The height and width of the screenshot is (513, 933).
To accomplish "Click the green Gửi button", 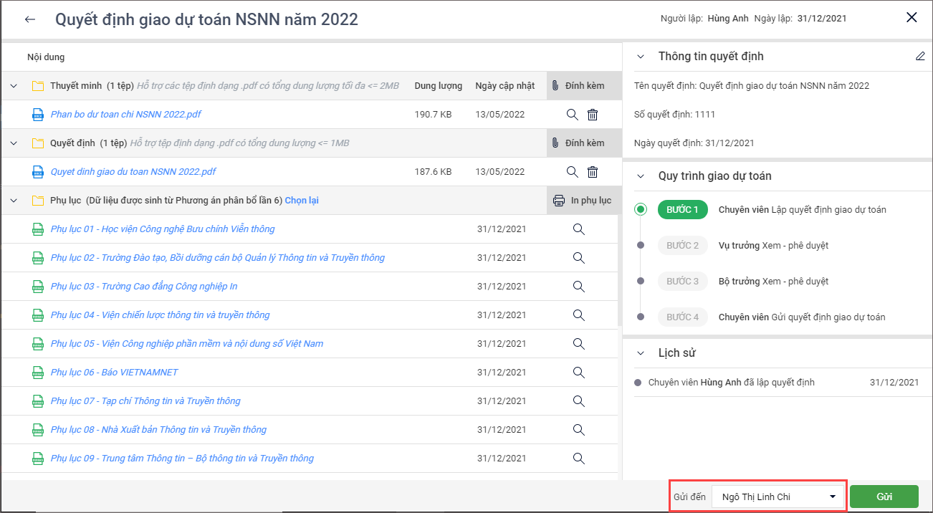I will (x=884, y=497).
